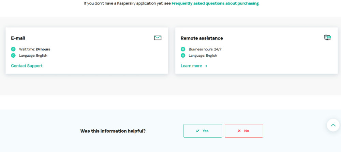Open the Contact Support link
Screen dimensions: 341x156
point(27,66)
